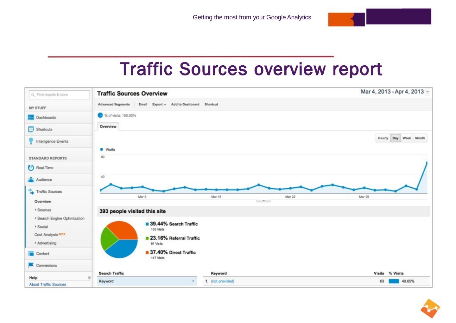The image size is (456, 323).
Task: Click Add to Dashboard
Action: (x=185, y=104)
